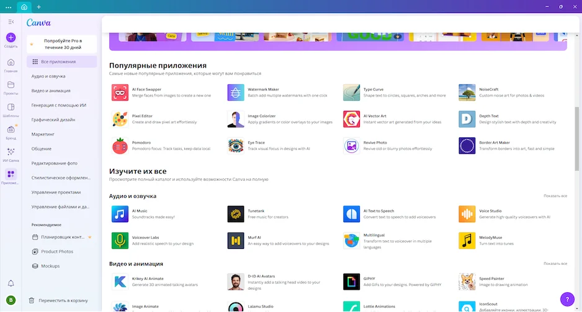Open the Speed Painter corgi icon
Screen dimensions: 582x312
[467, 282]
